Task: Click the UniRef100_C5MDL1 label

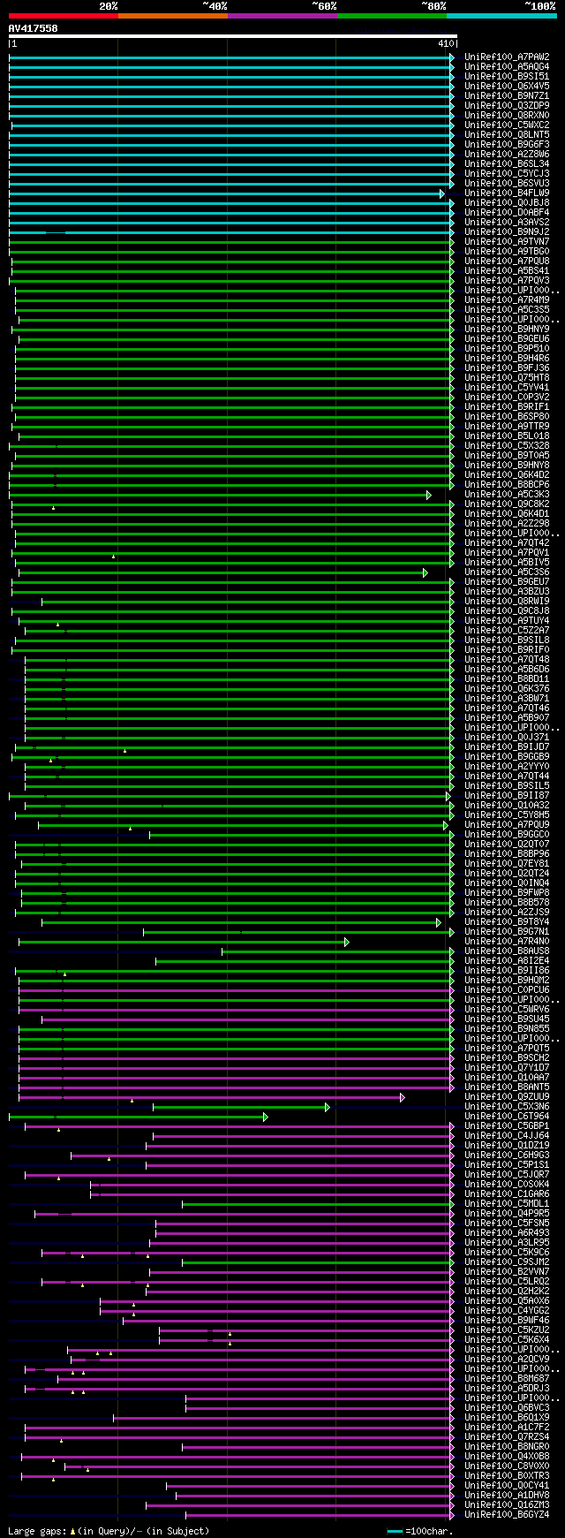Action: click(507, 1204)
